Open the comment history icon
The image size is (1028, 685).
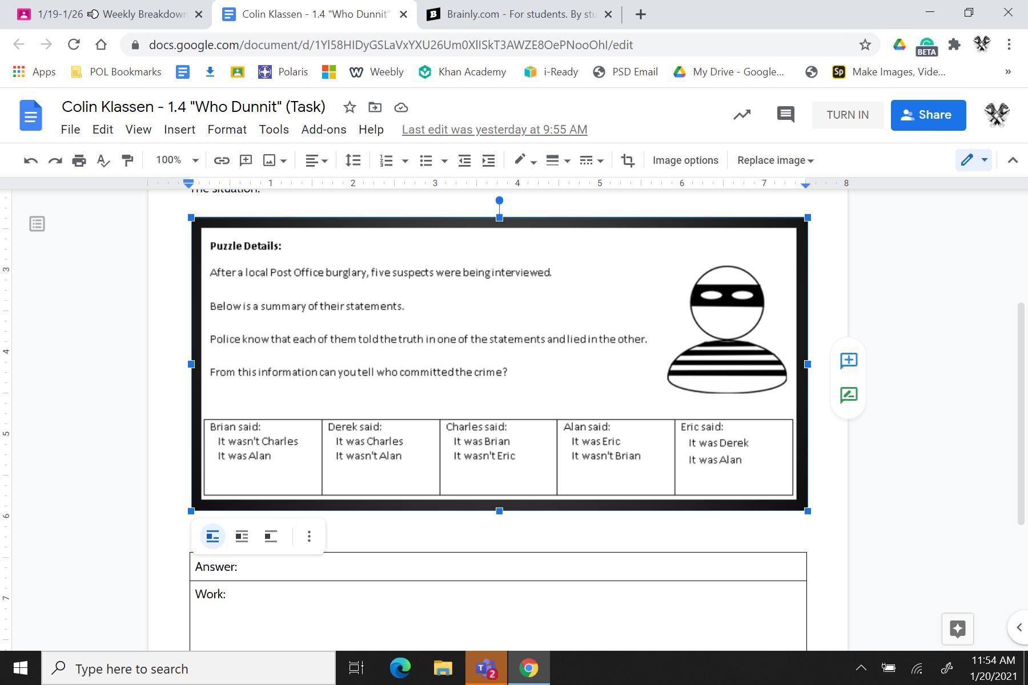click(785, 115)
